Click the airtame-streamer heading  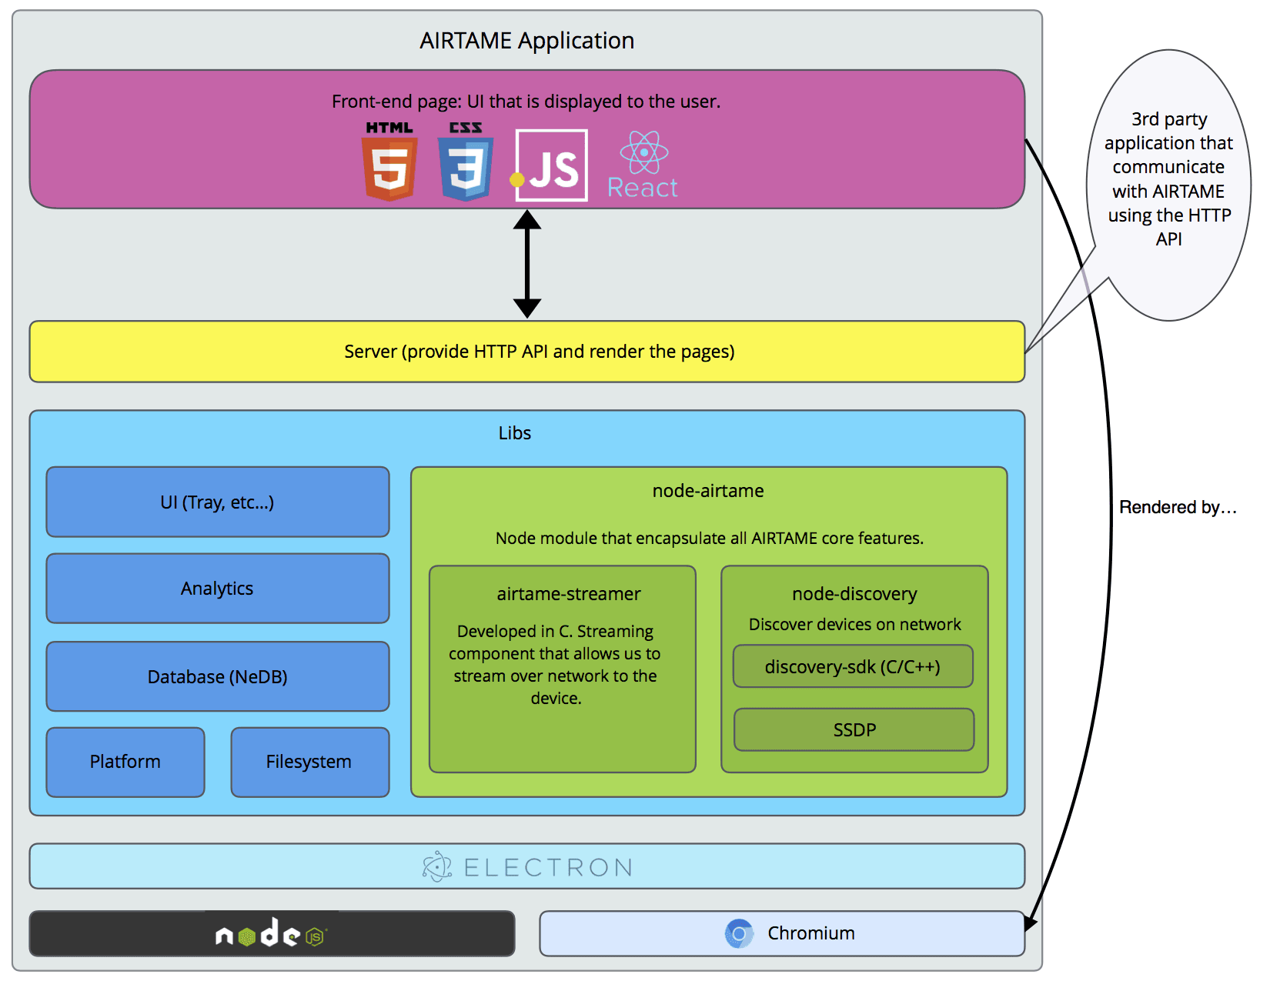coord(569,594)
